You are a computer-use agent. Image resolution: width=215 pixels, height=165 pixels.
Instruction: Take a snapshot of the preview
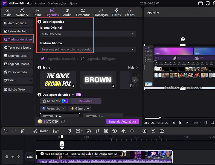pos(206,123)
